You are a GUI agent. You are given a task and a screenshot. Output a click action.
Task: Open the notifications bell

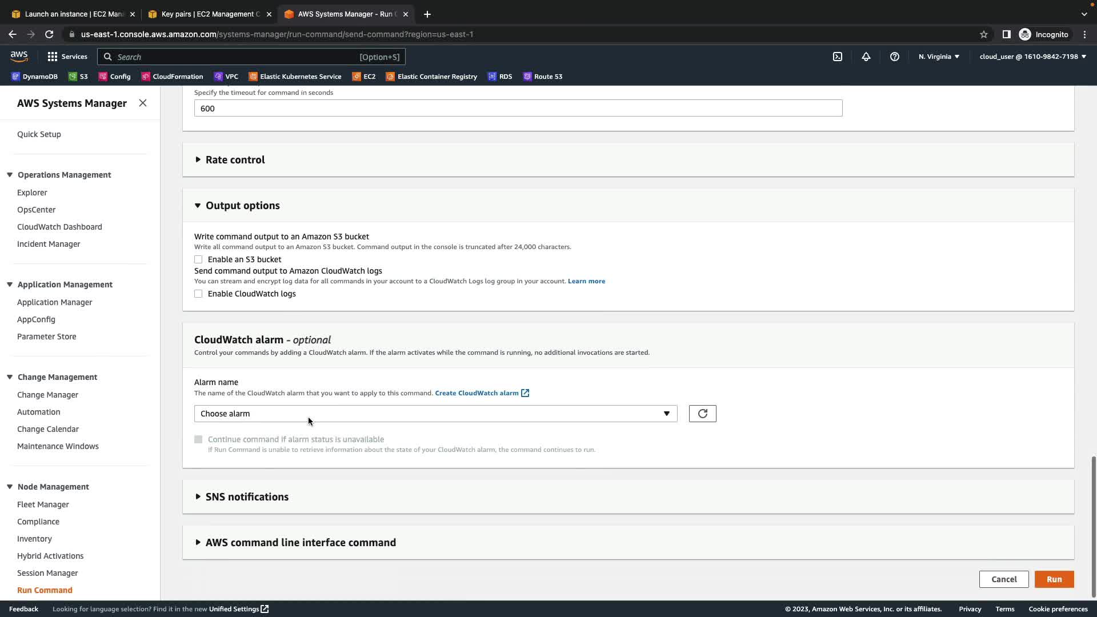[866, 57]
